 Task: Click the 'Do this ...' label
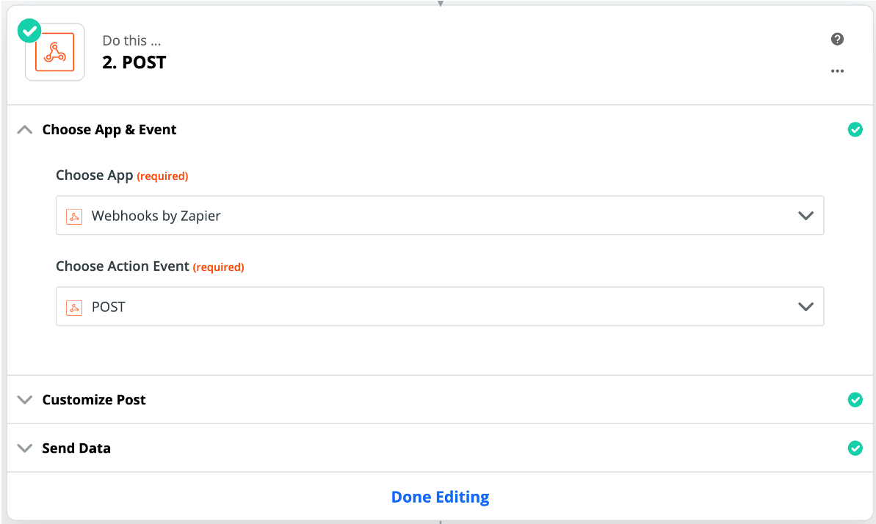(x=132, y=41)
